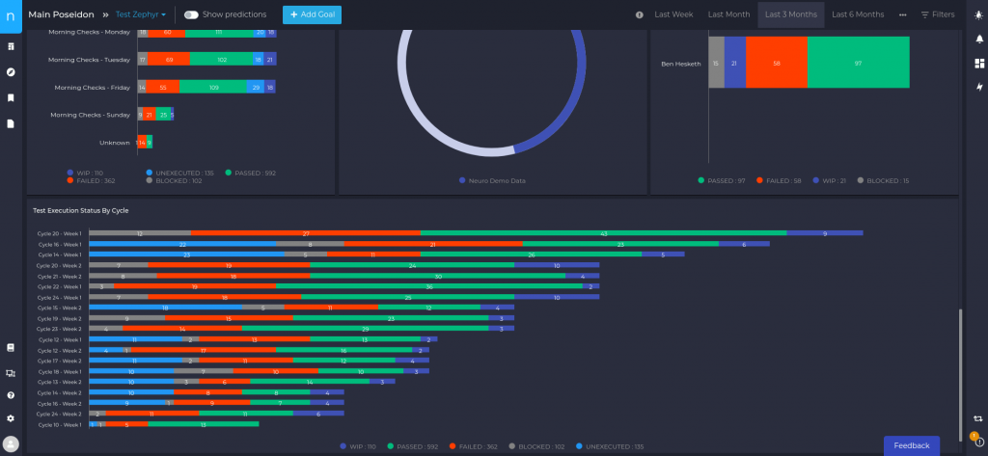Open the more options ellipsis in the top bar

point(903,14)
